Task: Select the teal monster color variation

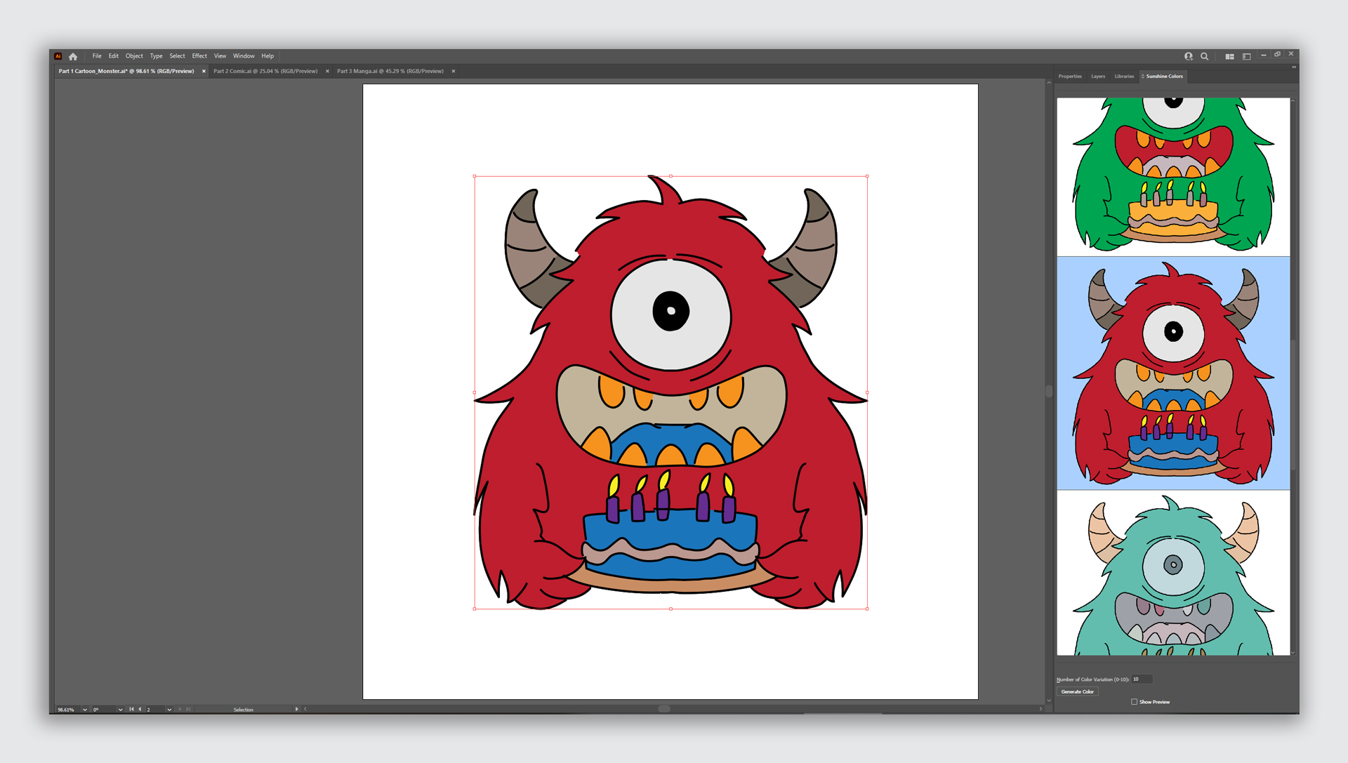Action: (1172, 572)
